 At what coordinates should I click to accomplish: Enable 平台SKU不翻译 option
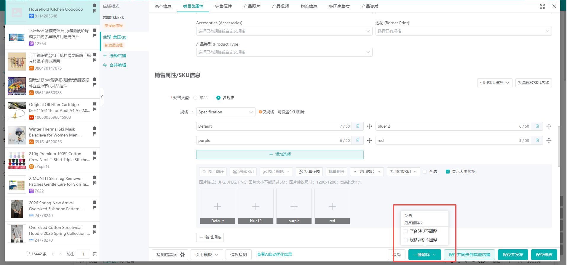[406, 231]
